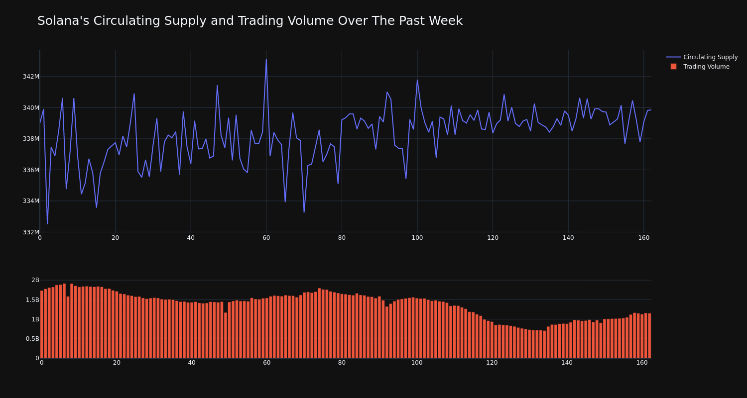Click the lowest supply dip near x=2
Screen dimensions: 747x398
(47, 223)
